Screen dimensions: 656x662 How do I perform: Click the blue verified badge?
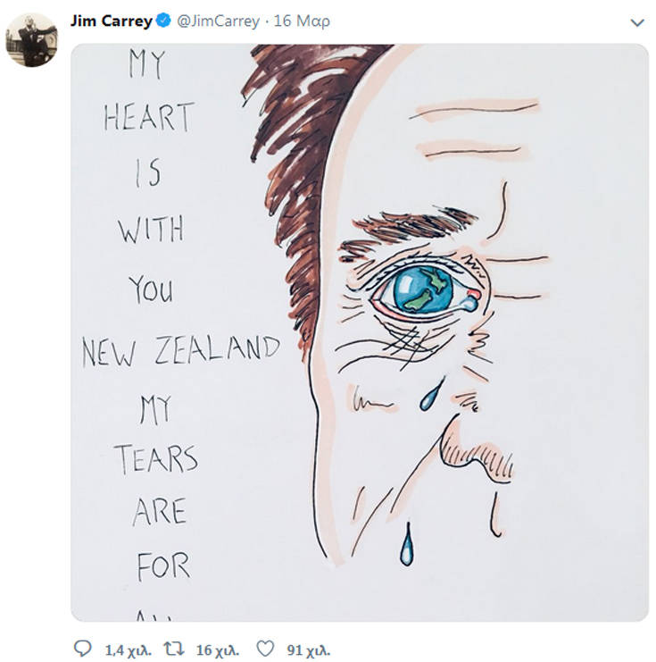click(164, 21)
